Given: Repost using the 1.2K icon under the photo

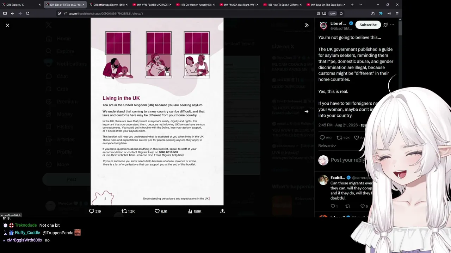Looking at the screenshot, I should [128, 211].
